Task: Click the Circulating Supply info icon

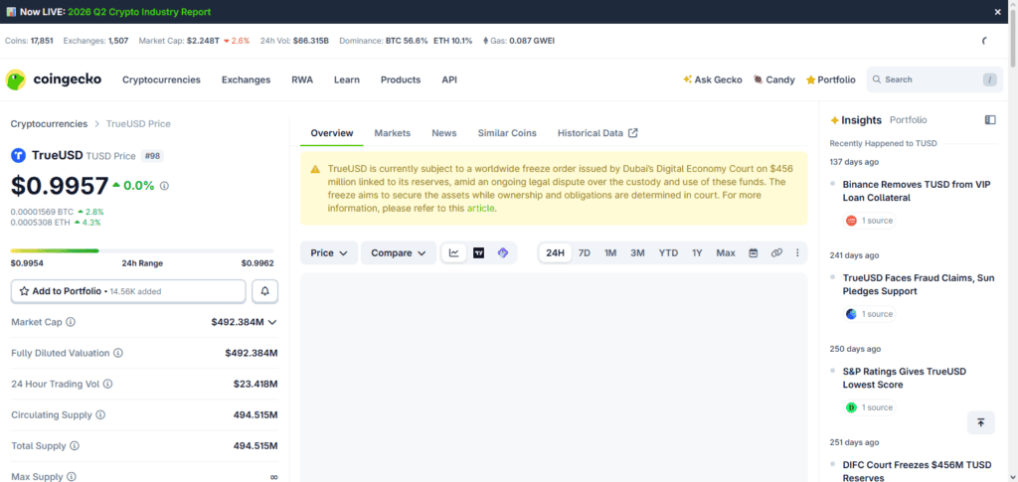Action: [x=100, y=415]
